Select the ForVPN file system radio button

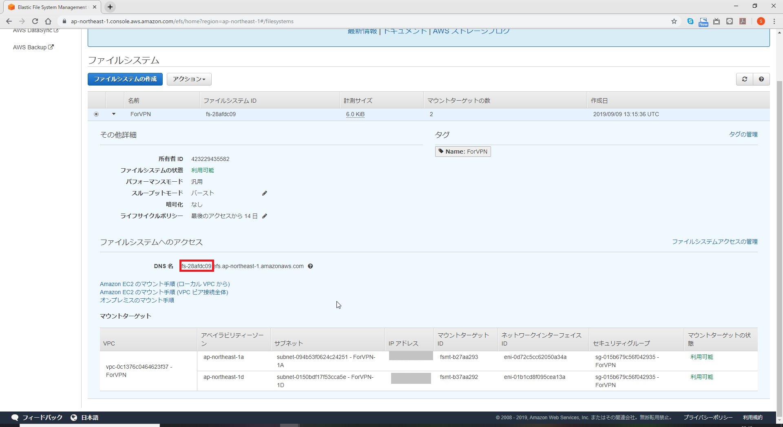click(x=96, y=114)
